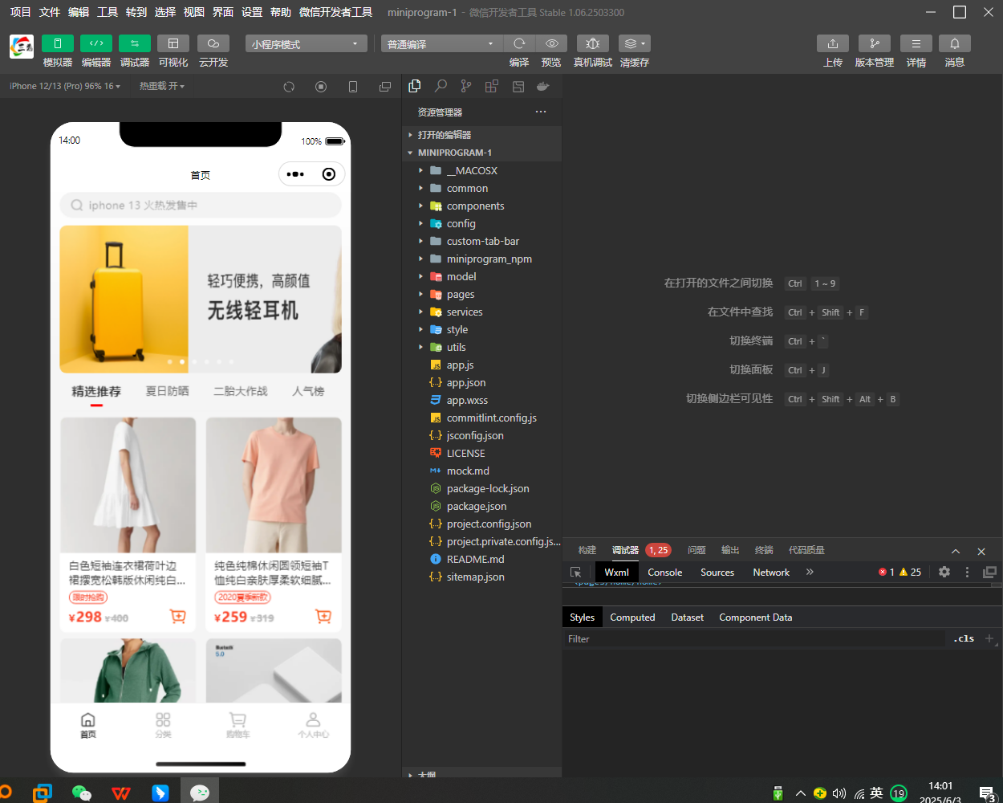
Task: Open the 普通编译 compile mode dropdown
Action: (441, 43)
